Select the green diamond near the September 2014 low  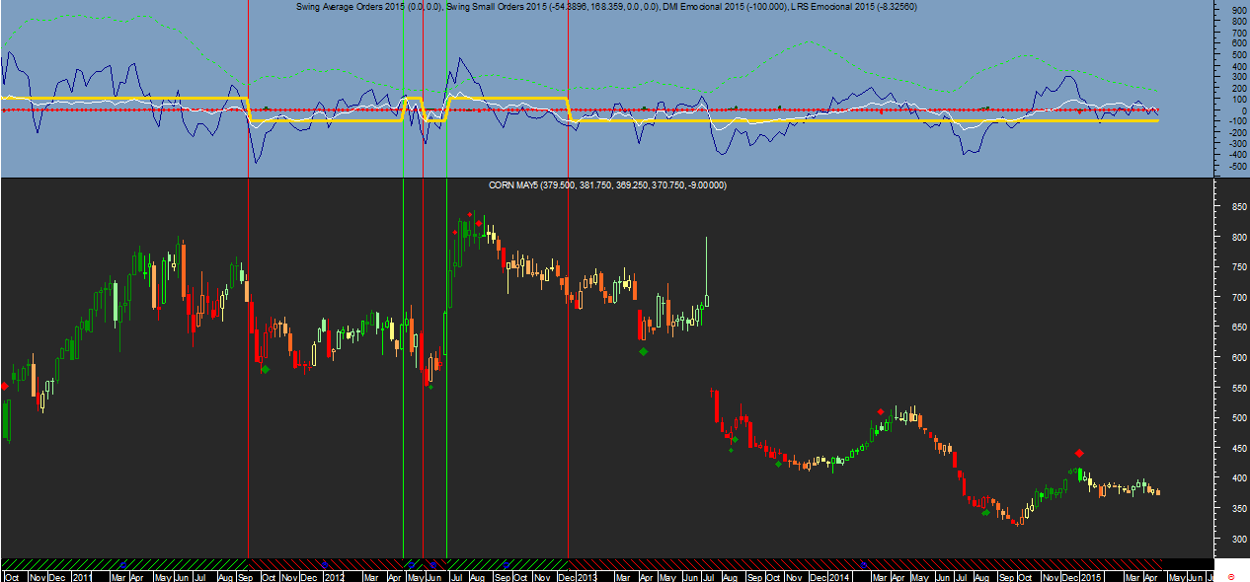tap(985, 512)
